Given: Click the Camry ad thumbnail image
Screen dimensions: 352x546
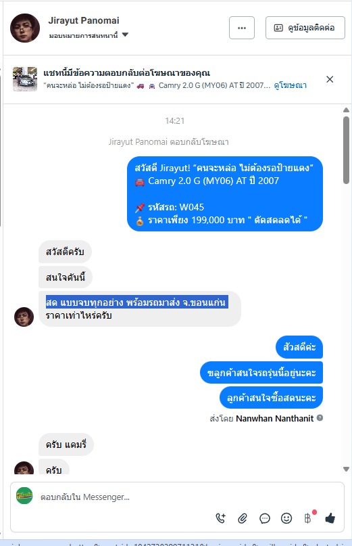Looking at the screenshot, I should (25, 79).
